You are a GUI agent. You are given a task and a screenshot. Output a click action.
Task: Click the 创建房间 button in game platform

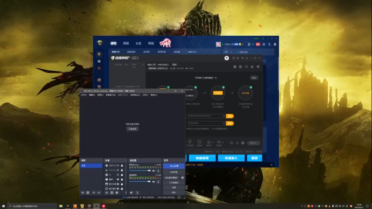click(202, 158)
